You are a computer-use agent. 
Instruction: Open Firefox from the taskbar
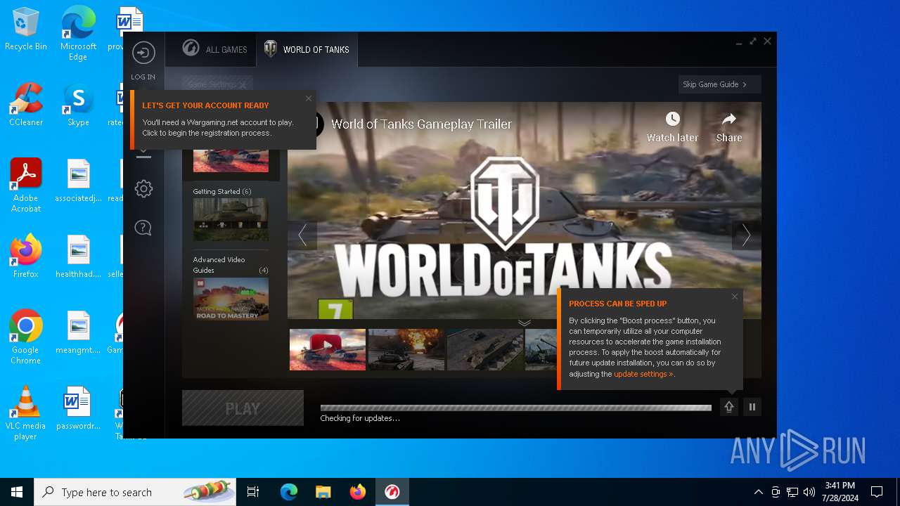coord(358,492)
